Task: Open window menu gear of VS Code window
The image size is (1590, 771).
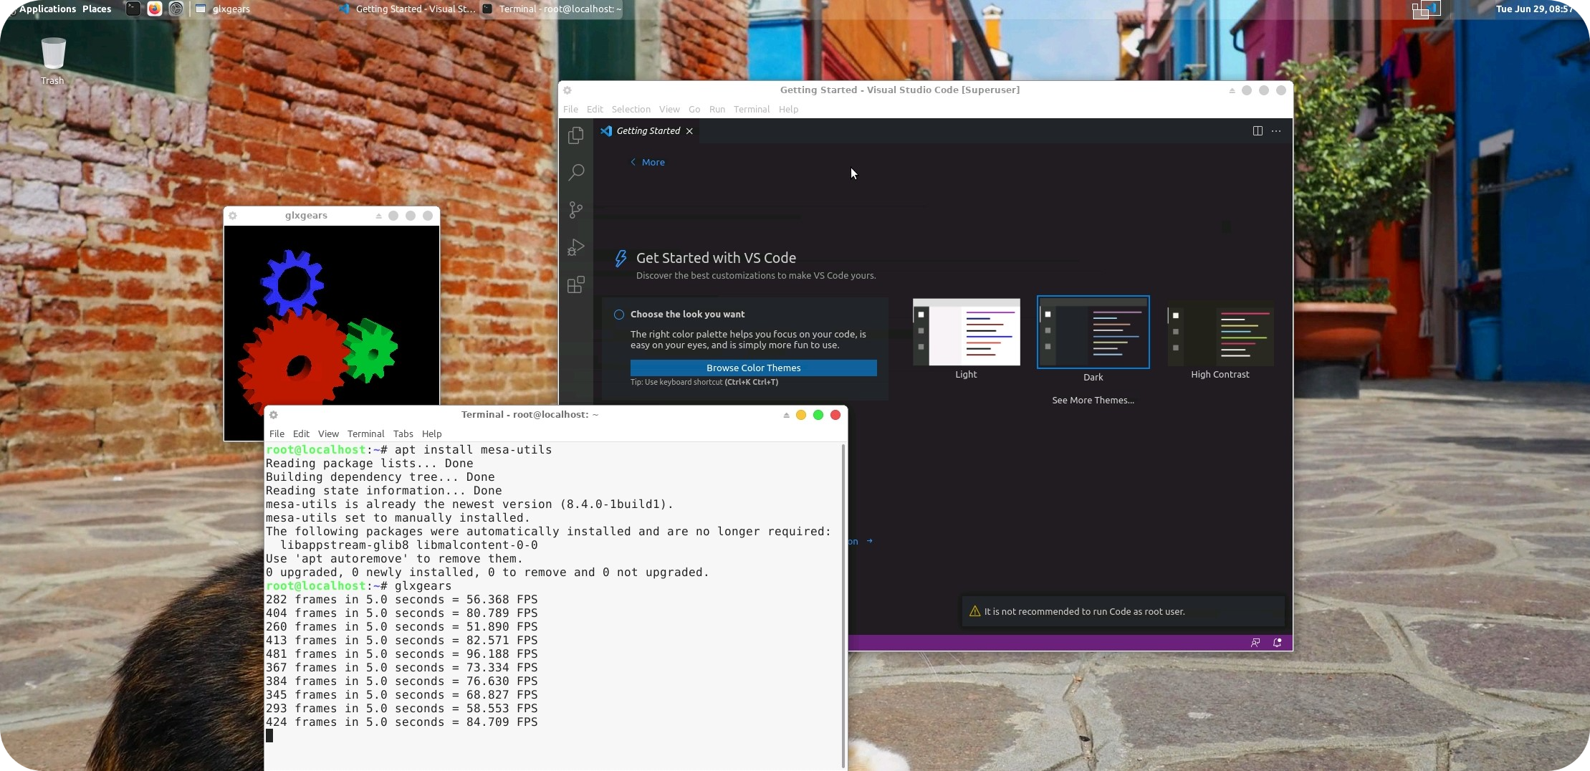Action: coord(567,90)
